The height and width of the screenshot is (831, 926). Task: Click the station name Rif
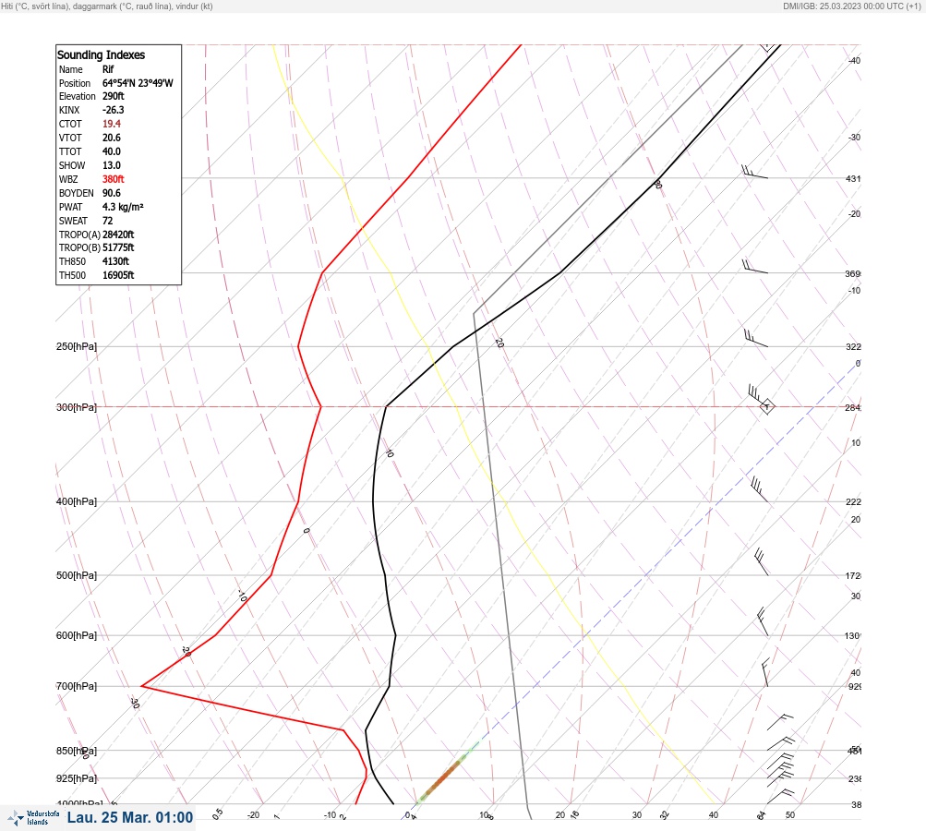(108, 69)
